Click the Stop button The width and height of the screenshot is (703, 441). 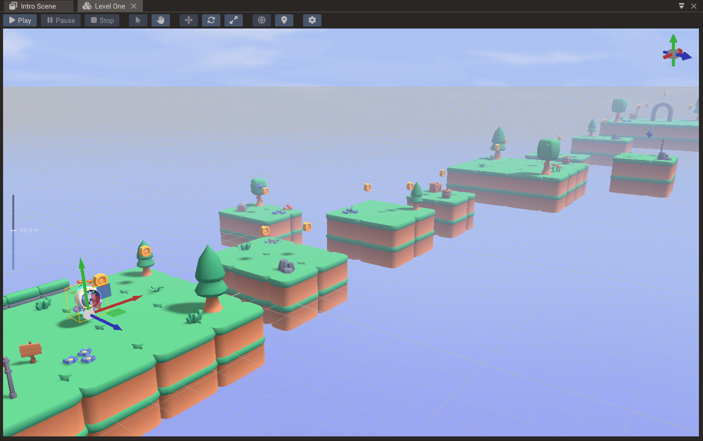click(102, 20)
